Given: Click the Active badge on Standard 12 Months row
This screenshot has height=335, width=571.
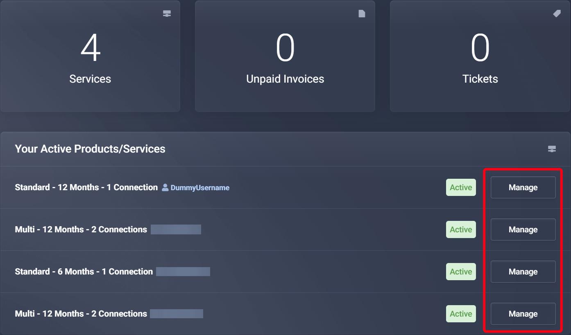Looking at the screenshot, I should pos(461,187).
